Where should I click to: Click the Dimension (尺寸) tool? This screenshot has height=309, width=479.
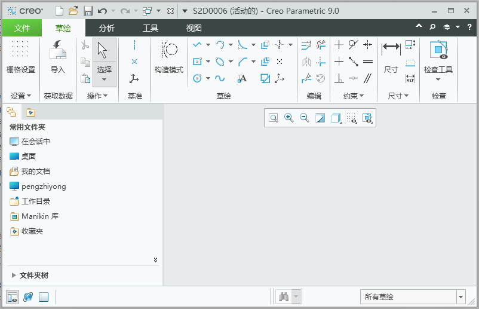[x=391, y=57]
